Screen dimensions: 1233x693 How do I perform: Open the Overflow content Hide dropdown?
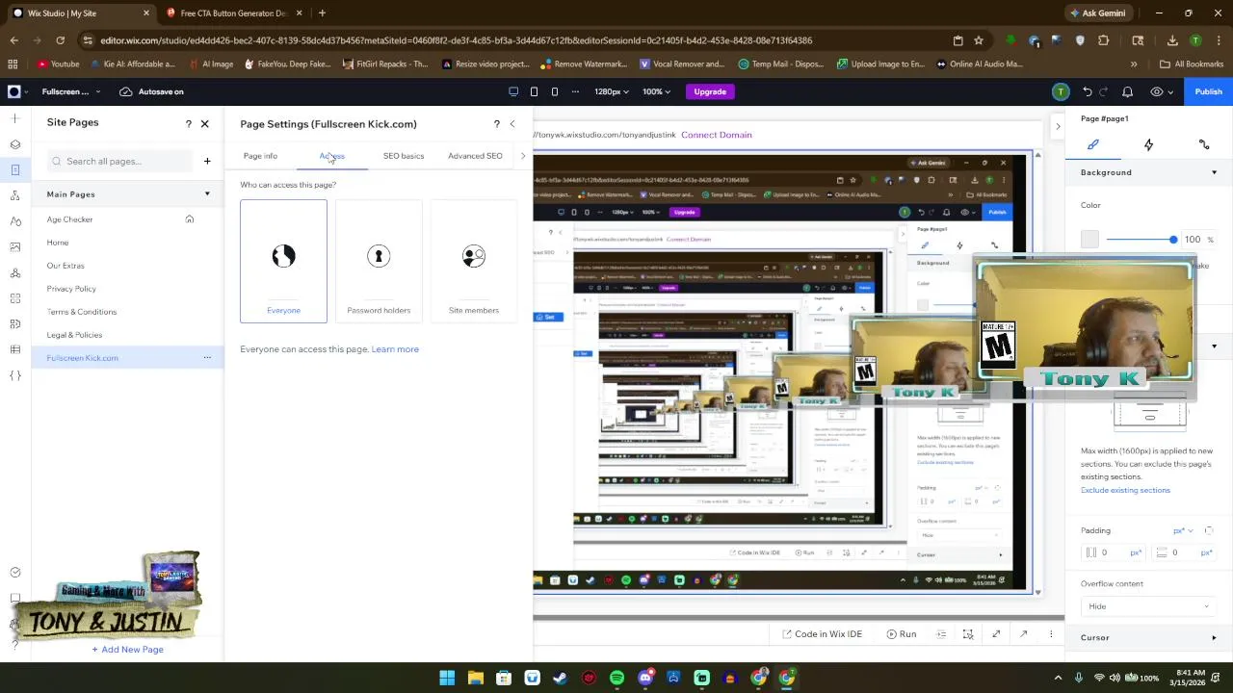[1147, 606]
